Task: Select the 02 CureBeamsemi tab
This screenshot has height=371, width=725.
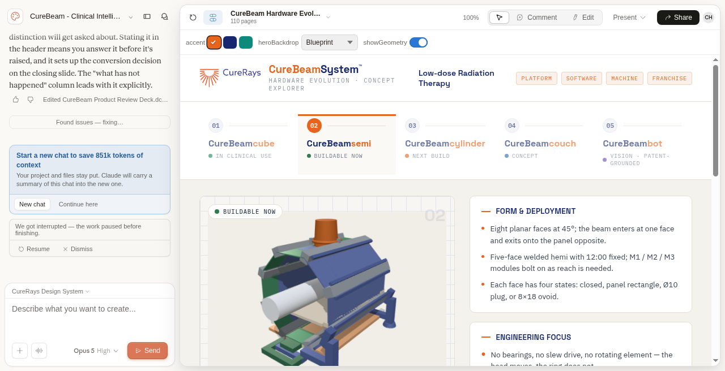Action: (x=347, y=145)
